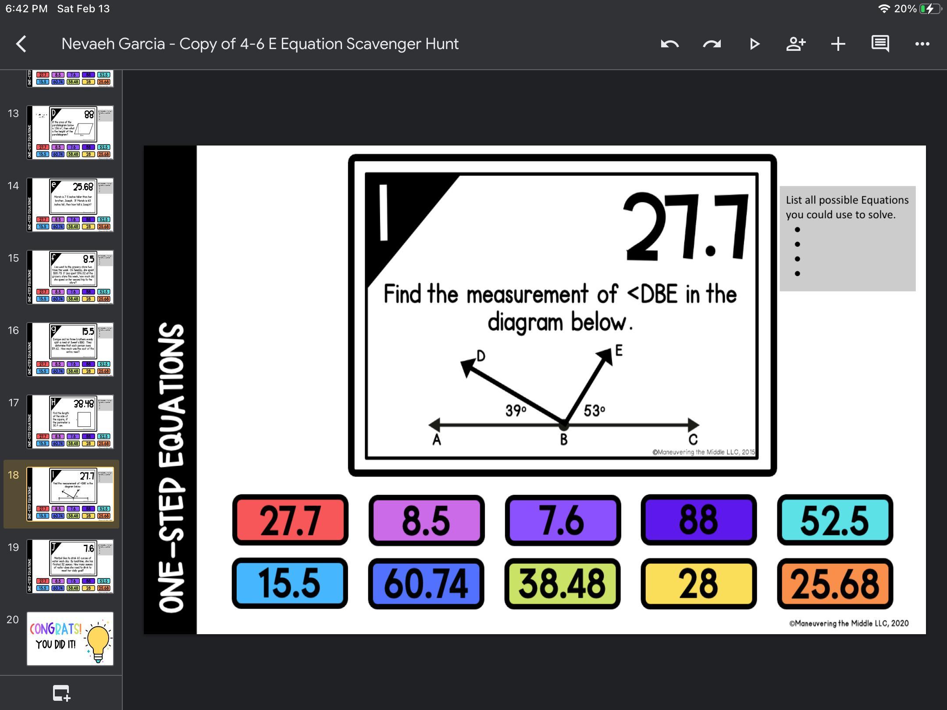Select slide 13 thumbnail in filmstrip

tap(70, 132)
